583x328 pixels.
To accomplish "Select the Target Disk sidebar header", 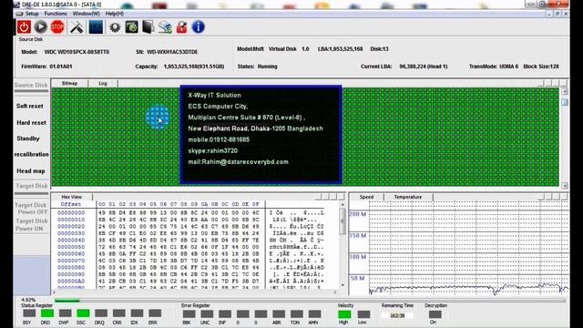I will click(32, 186).
